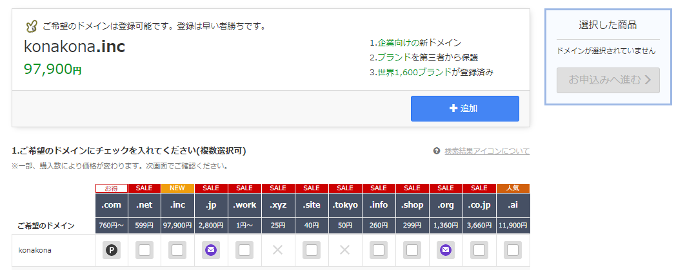
Task: Click the 人気 badge above .ai
Action: click(513, 188)
